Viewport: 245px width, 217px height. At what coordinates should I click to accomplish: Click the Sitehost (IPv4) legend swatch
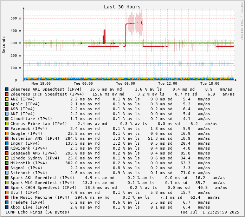tap(7, 173)
